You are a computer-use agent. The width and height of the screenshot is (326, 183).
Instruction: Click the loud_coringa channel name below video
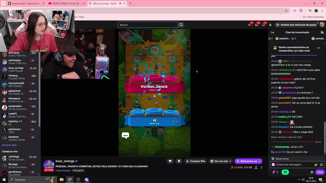pyautogui.click(x=65, y=161)
